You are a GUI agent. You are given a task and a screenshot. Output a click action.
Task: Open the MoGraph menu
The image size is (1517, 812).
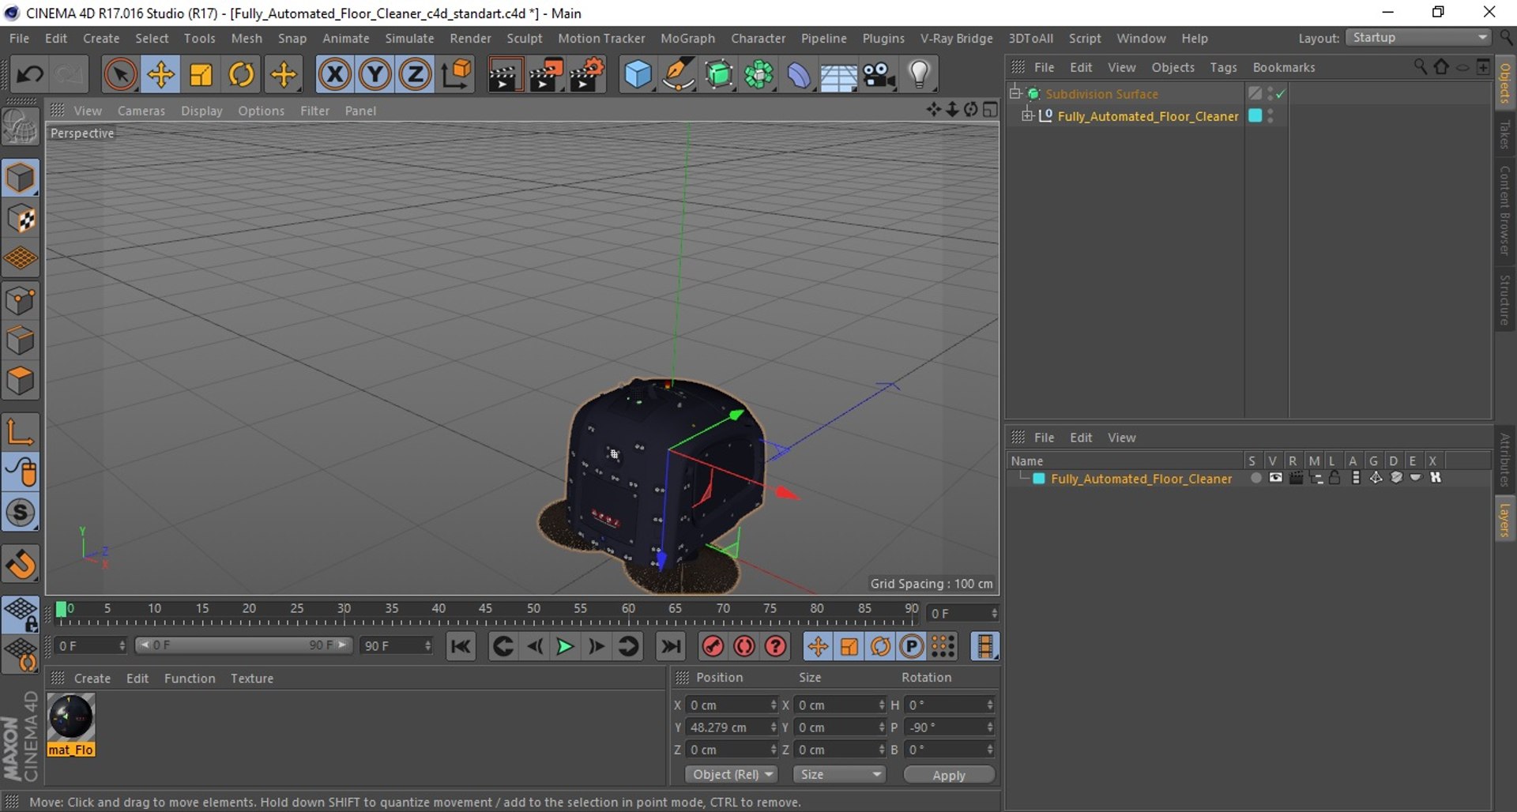pos(687,38)
